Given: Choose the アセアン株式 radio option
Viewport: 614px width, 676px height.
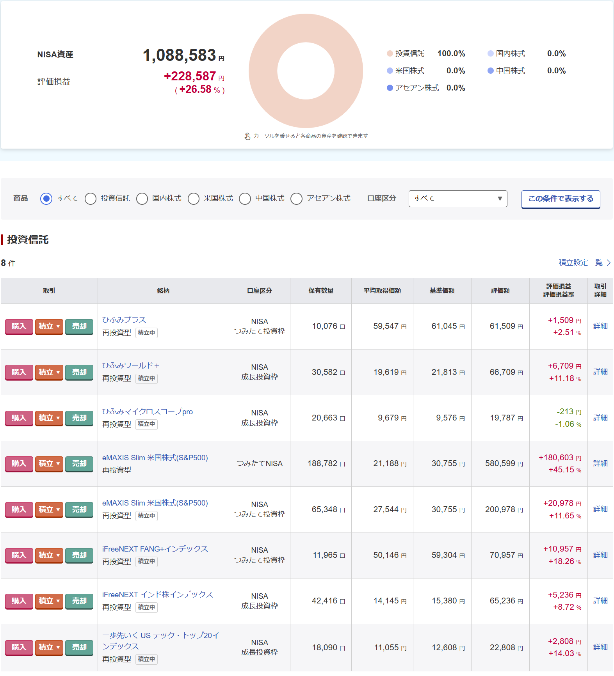Looking at the screenshot, I should coord(296,199).
